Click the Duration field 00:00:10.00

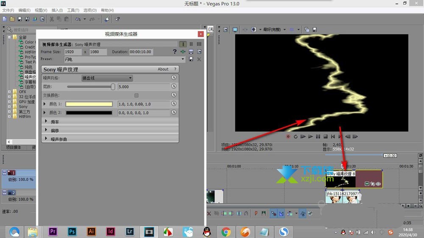point(141,52)
